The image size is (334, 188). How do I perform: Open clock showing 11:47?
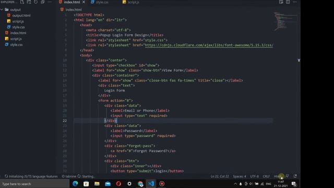pos(281,184)
